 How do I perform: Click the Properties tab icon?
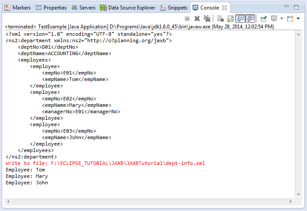(38, 8)
